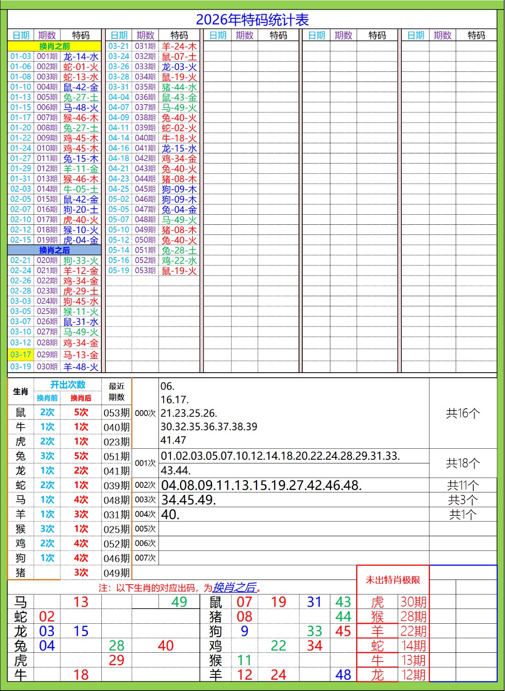This screenshot has height=691, width=505.
Task: Select date cell 01-08
Action: pyautogui.click(x=21, y=77)
